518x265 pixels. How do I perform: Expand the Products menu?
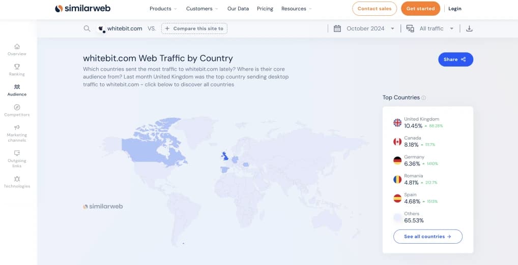click(x=163, y=9)
